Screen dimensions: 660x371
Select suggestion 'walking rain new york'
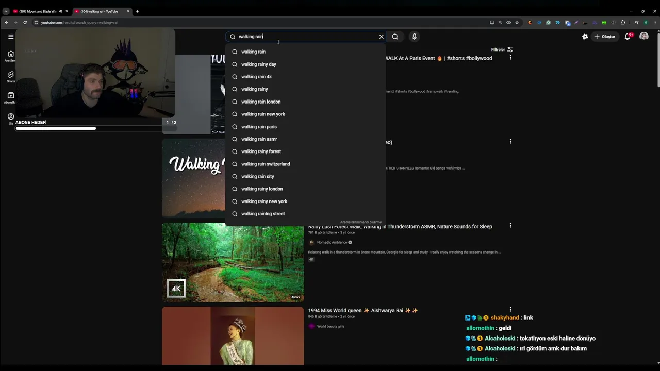coord(305,114)
